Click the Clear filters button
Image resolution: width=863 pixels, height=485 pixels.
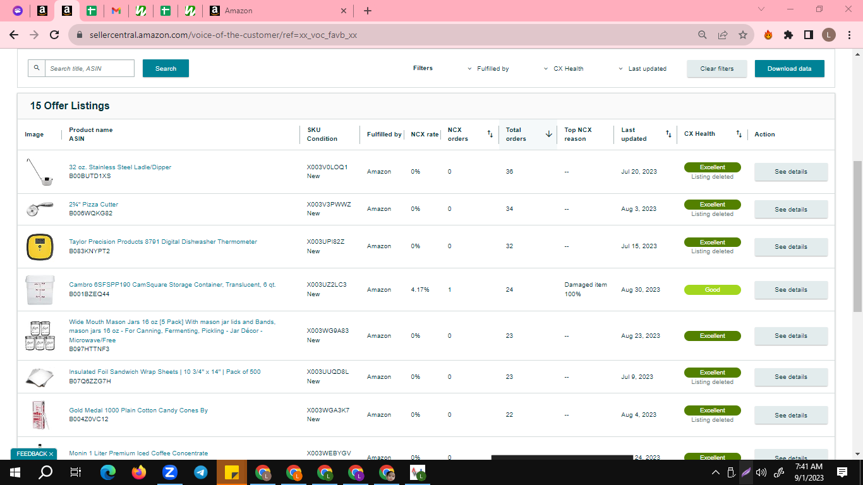(x=717, y=68)
